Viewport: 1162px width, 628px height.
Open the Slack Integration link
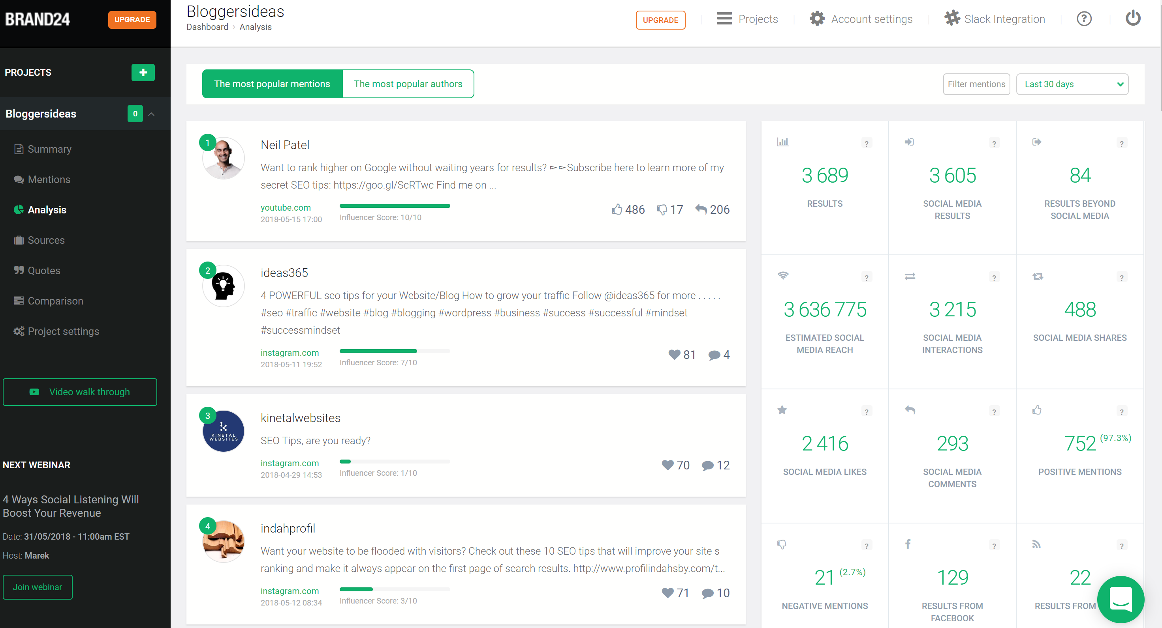click(x=995, y=19)
